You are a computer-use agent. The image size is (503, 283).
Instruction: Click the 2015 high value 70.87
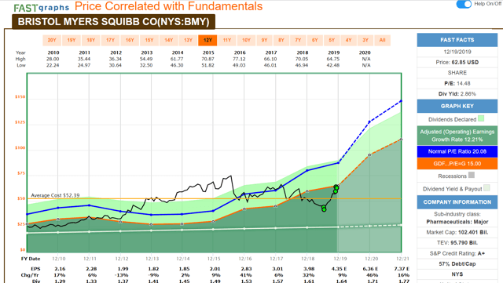pyautogui.click(x=207, y=59)
